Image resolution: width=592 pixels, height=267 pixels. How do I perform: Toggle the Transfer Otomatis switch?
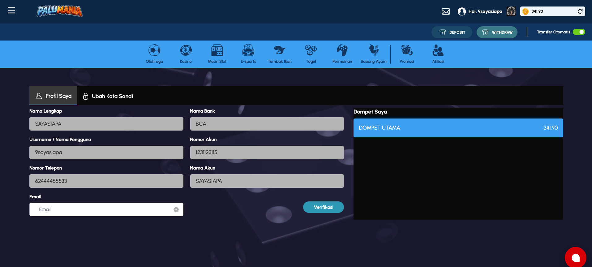579,32
